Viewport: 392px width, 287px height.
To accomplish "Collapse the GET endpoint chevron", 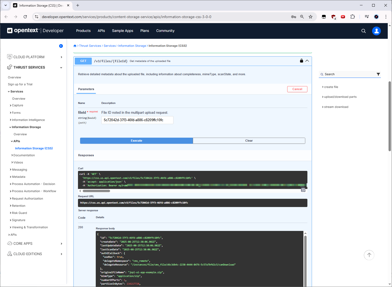I will [x=307, y=61].
